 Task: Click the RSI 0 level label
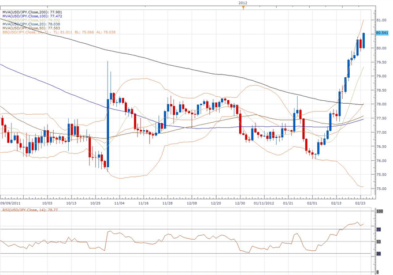tap(378, 272)
